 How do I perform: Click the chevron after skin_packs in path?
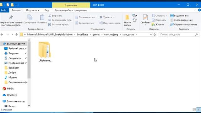click(136, 35)
